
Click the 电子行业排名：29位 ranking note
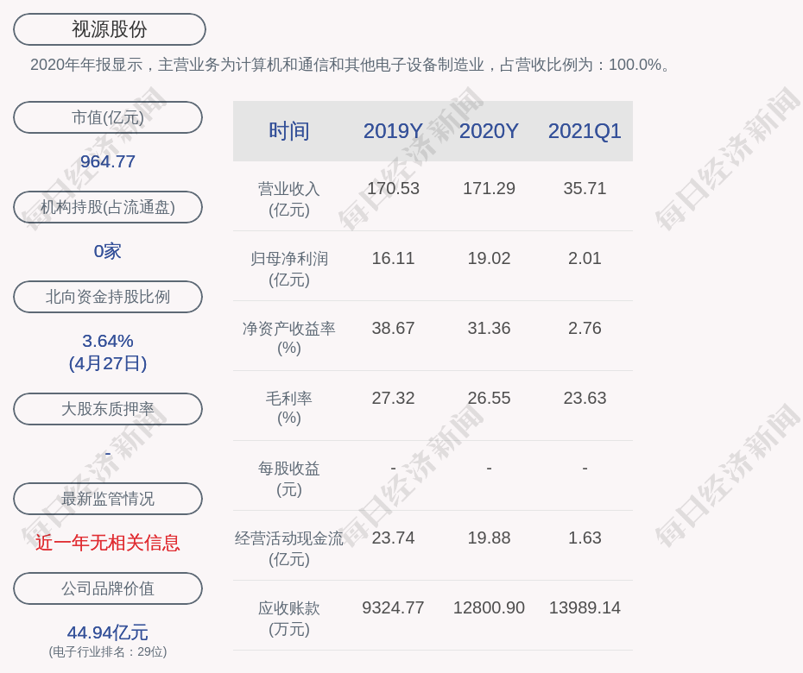click(x=108, y=651)
